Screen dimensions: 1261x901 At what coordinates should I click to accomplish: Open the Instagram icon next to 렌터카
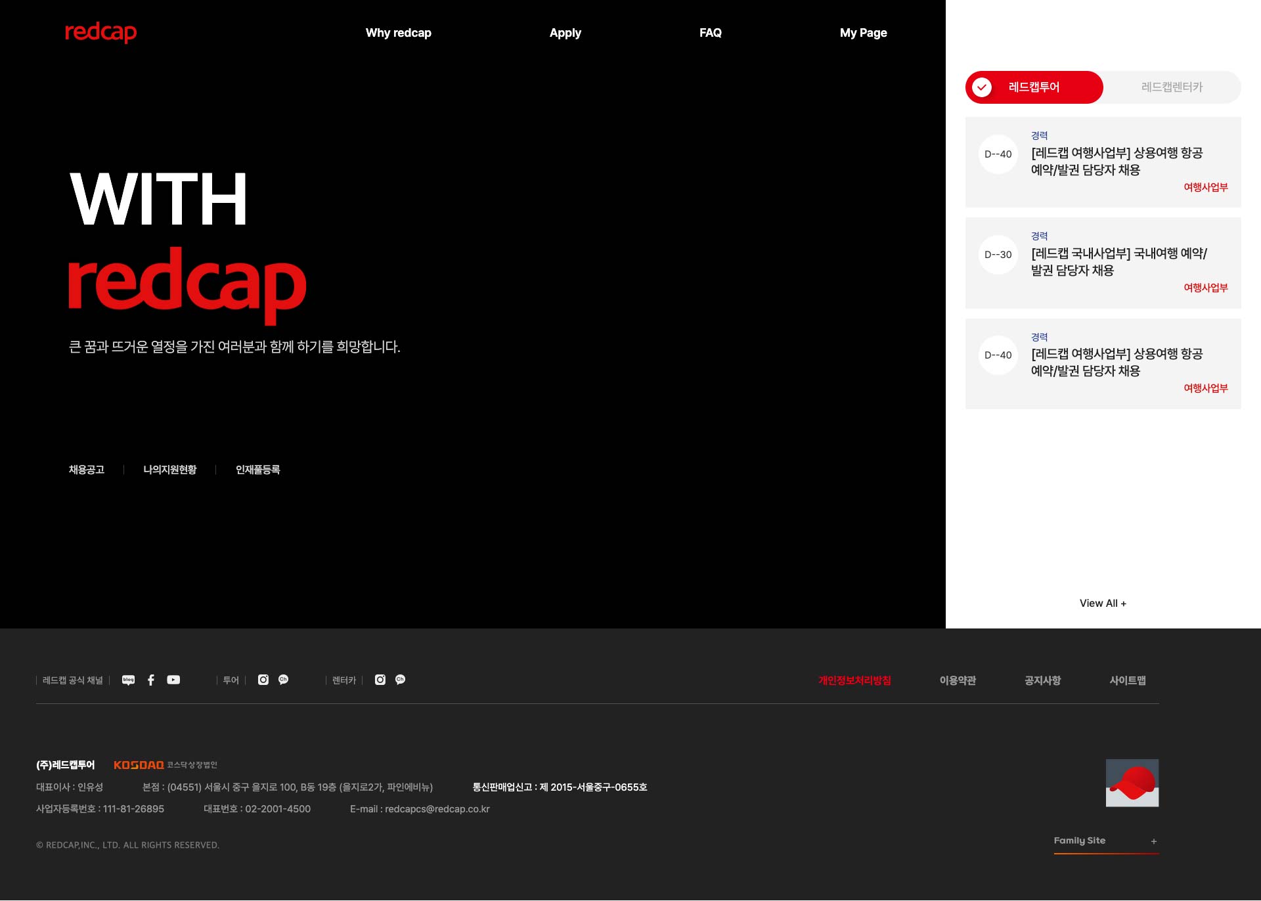(x=380, y=680)
